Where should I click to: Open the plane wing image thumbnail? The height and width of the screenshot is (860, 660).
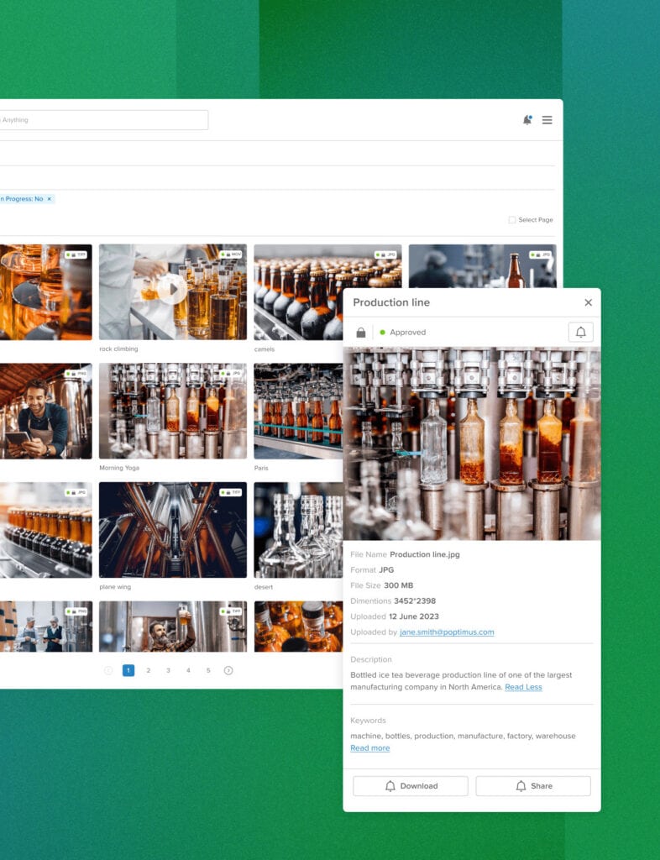click(172, 529)
